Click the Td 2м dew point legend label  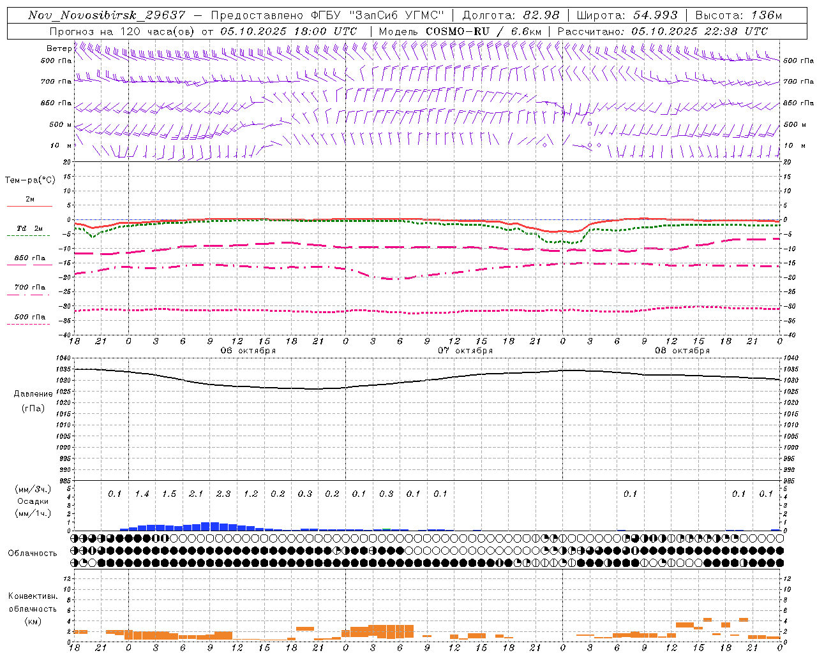coord(30,228)
